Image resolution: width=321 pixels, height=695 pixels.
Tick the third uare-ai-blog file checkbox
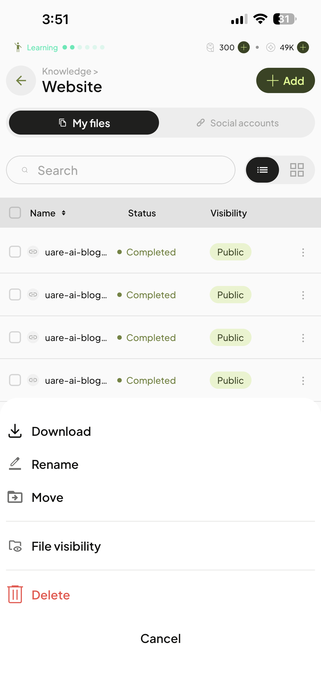tap(15, 337)
